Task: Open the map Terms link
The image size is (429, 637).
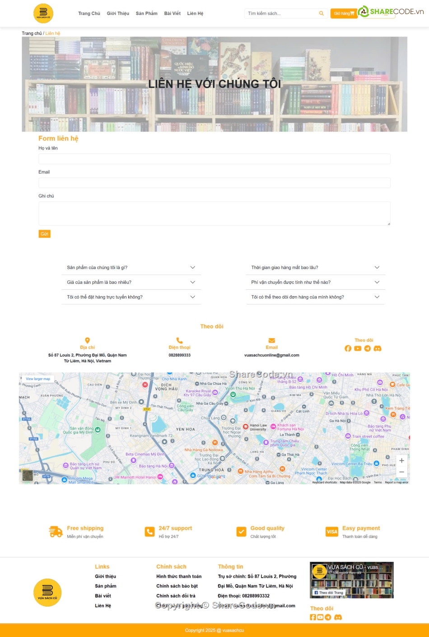Action: click(x=378, y=482)
